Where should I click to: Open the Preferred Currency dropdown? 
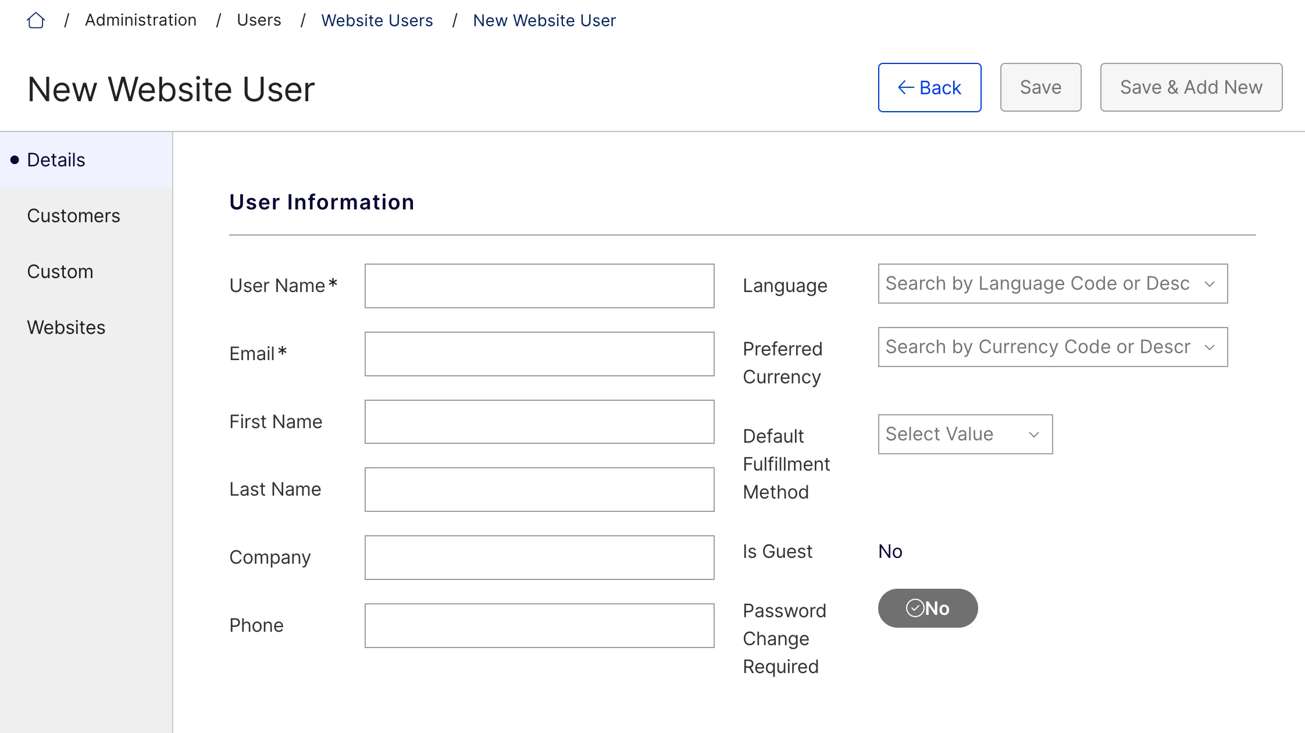pos(1053,347)
